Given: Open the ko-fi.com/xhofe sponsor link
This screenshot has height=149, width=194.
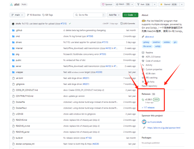Looking at the screenshot, I should pos(155,122).
